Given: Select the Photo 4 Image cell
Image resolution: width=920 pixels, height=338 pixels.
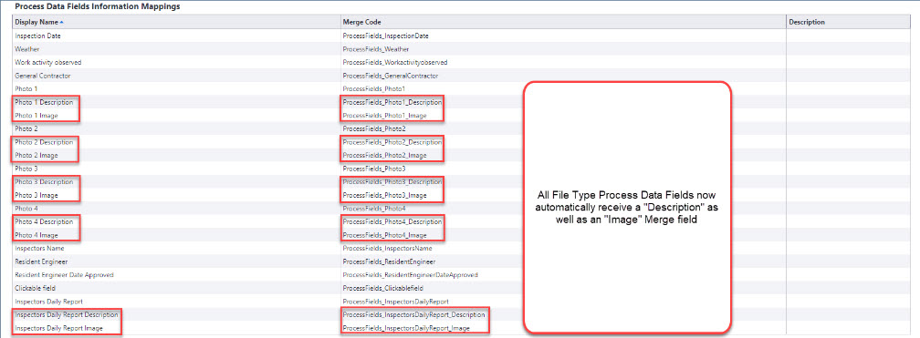Looking at the screenshot, I should 37,235.
